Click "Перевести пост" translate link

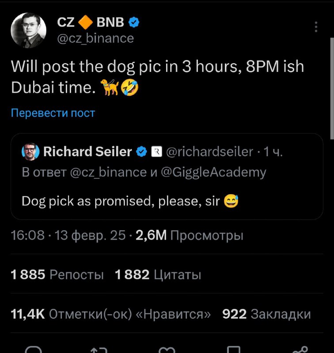click(x=53, y=113)
